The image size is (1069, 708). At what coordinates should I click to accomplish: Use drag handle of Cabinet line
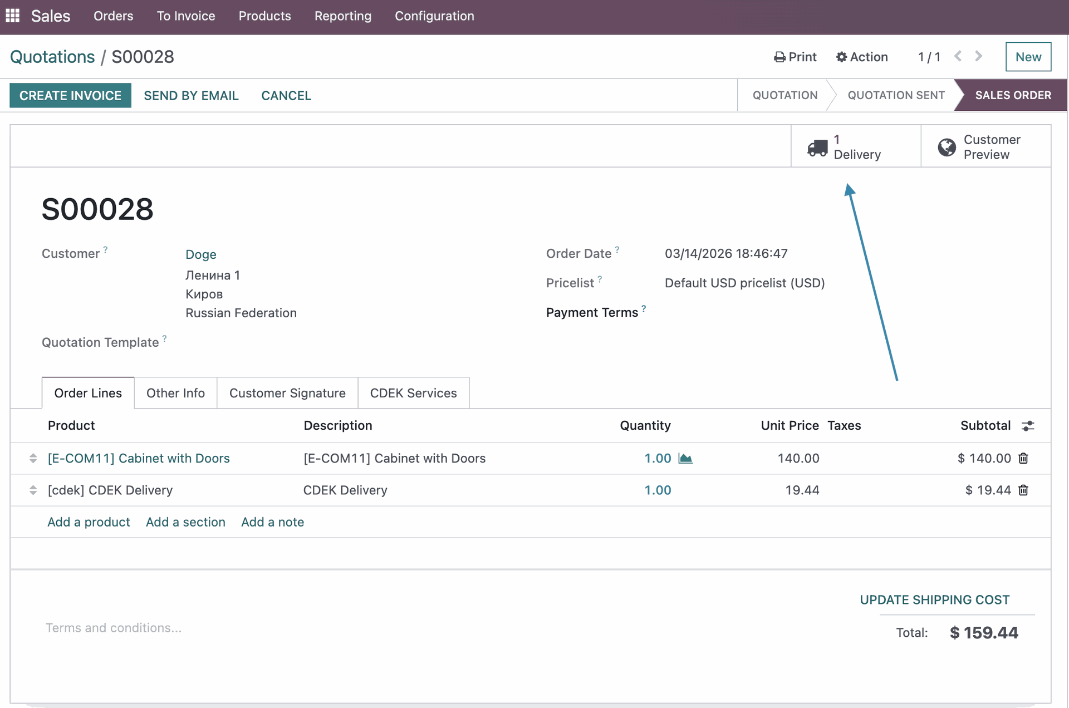pos(33,458)
